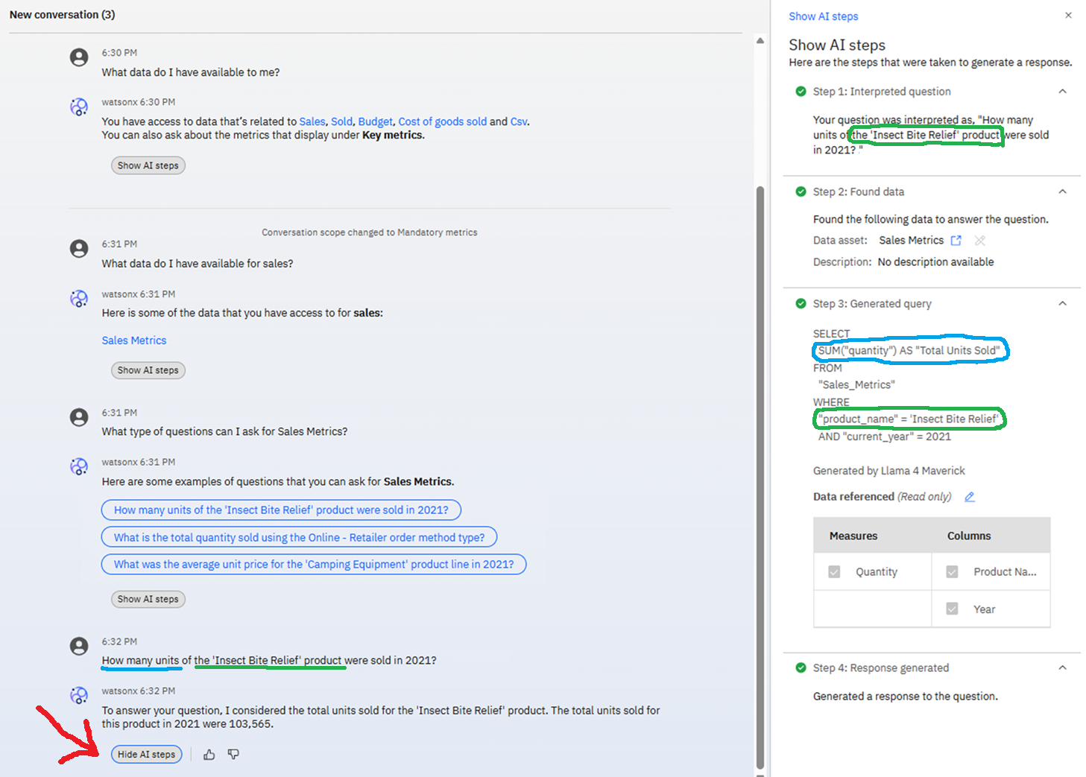Open the Budget data link
This screenshot has height=777, width=1086.
(x=375, y=121)
